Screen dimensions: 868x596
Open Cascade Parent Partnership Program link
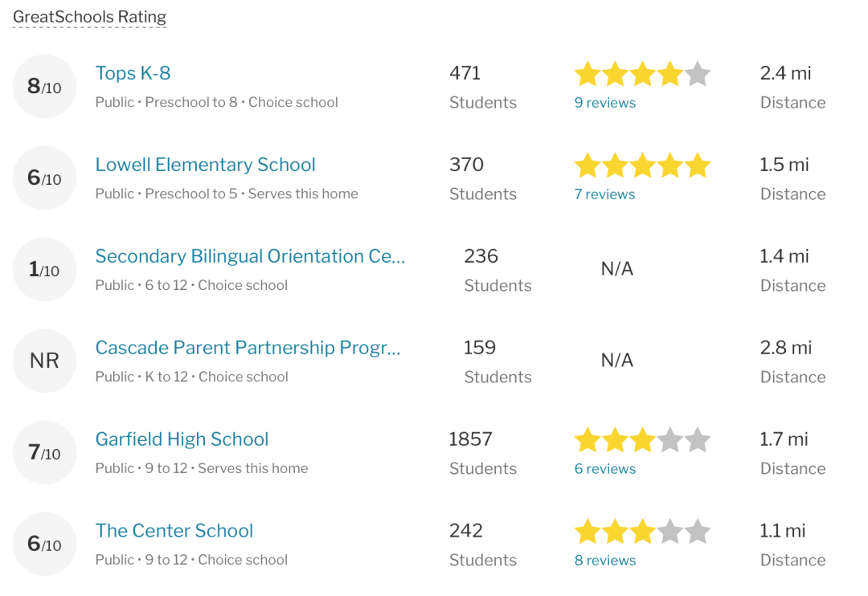[x=248, y=348]
